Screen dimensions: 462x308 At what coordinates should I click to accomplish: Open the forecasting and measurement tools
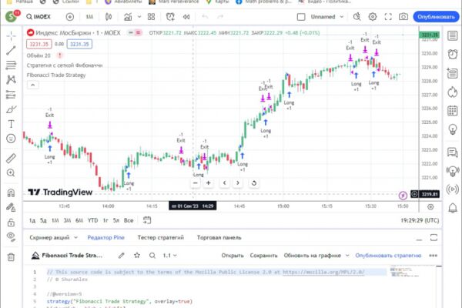(x=12, y=95)
